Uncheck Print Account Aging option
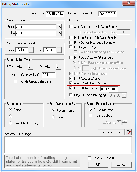The image size is (137, 172). pyautogui.click(x=71, y=78)
